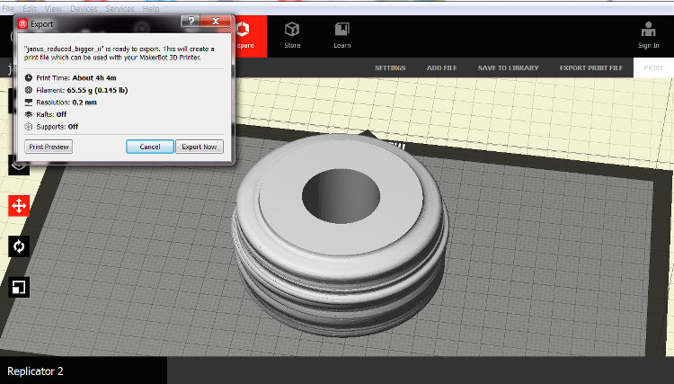Click the PRINT button
Screen dimensions: 674x384
pos(653,68)
